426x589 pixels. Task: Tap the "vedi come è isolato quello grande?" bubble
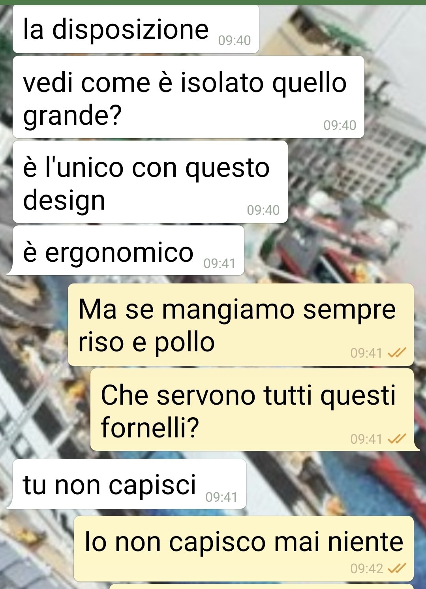coord(188,97)
